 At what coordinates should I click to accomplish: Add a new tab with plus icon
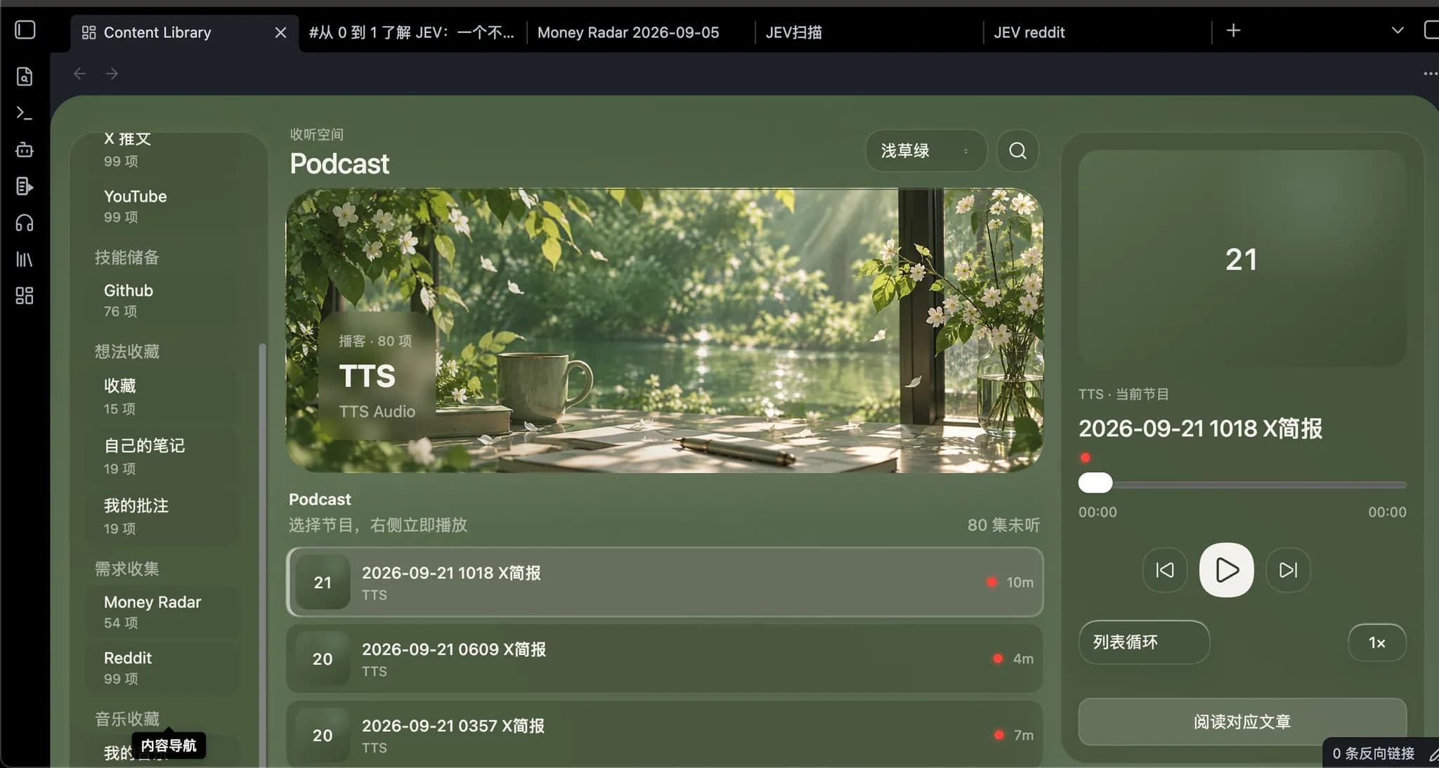[1233, 30]
